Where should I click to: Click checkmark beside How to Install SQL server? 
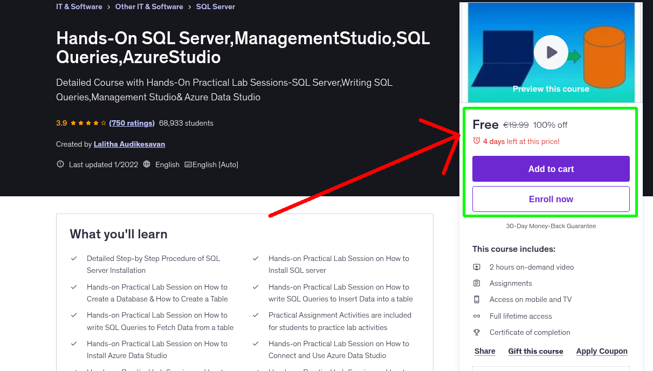[x=256, y=259]
